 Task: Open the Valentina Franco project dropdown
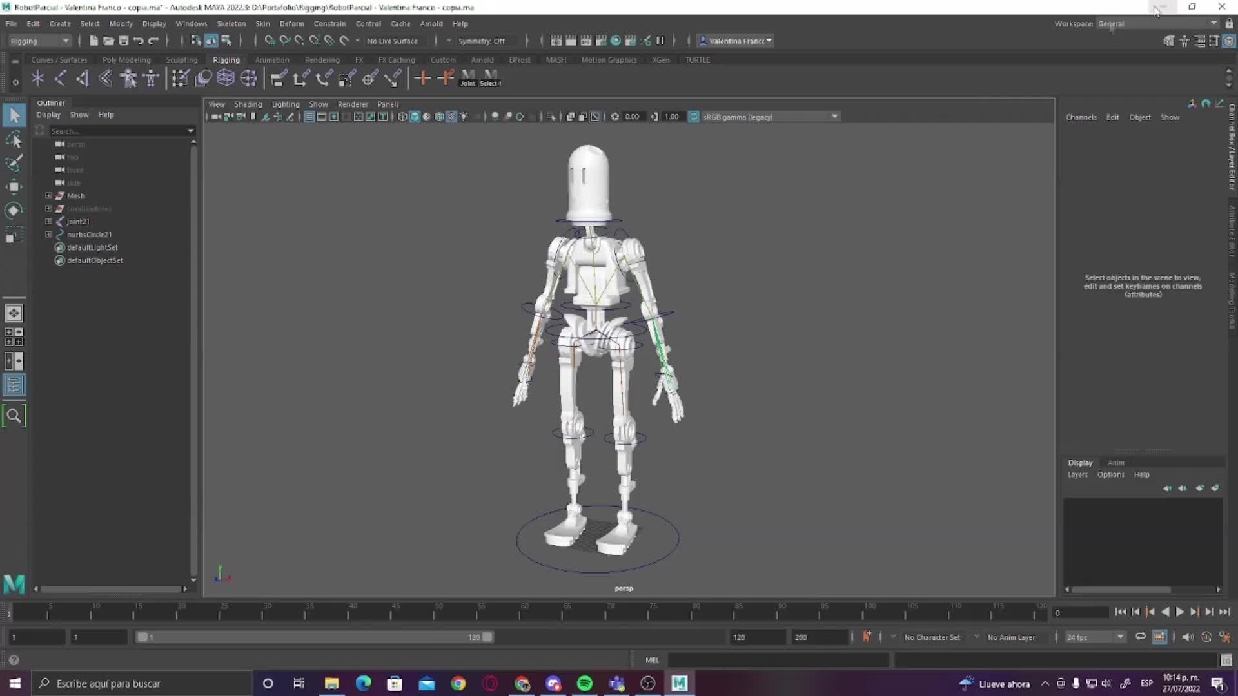(734, 41)
